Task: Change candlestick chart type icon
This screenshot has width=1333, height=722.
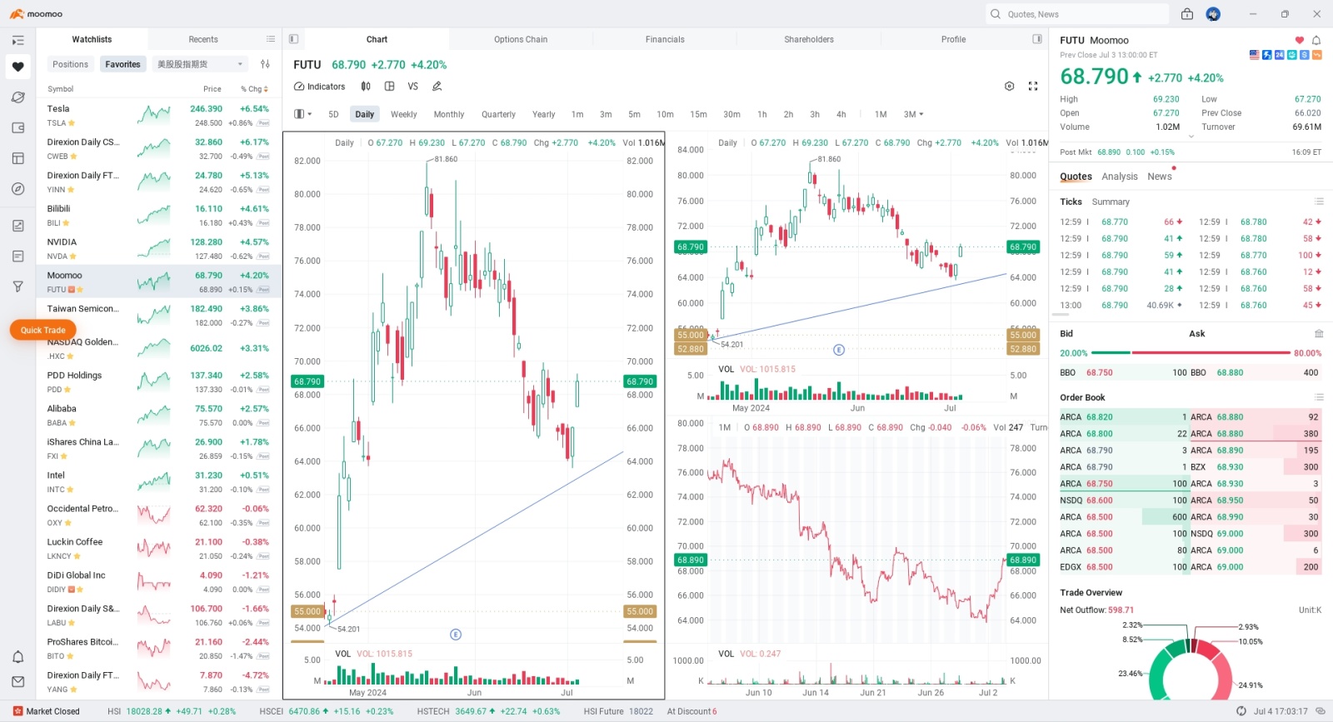Action: pyautogui.click(x=366, y=87)
